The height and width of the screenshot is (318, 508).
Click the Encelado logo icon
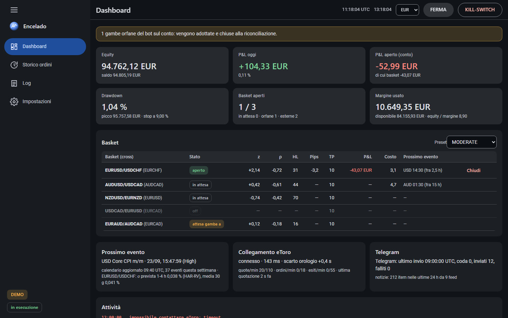(x=14, y=26)
